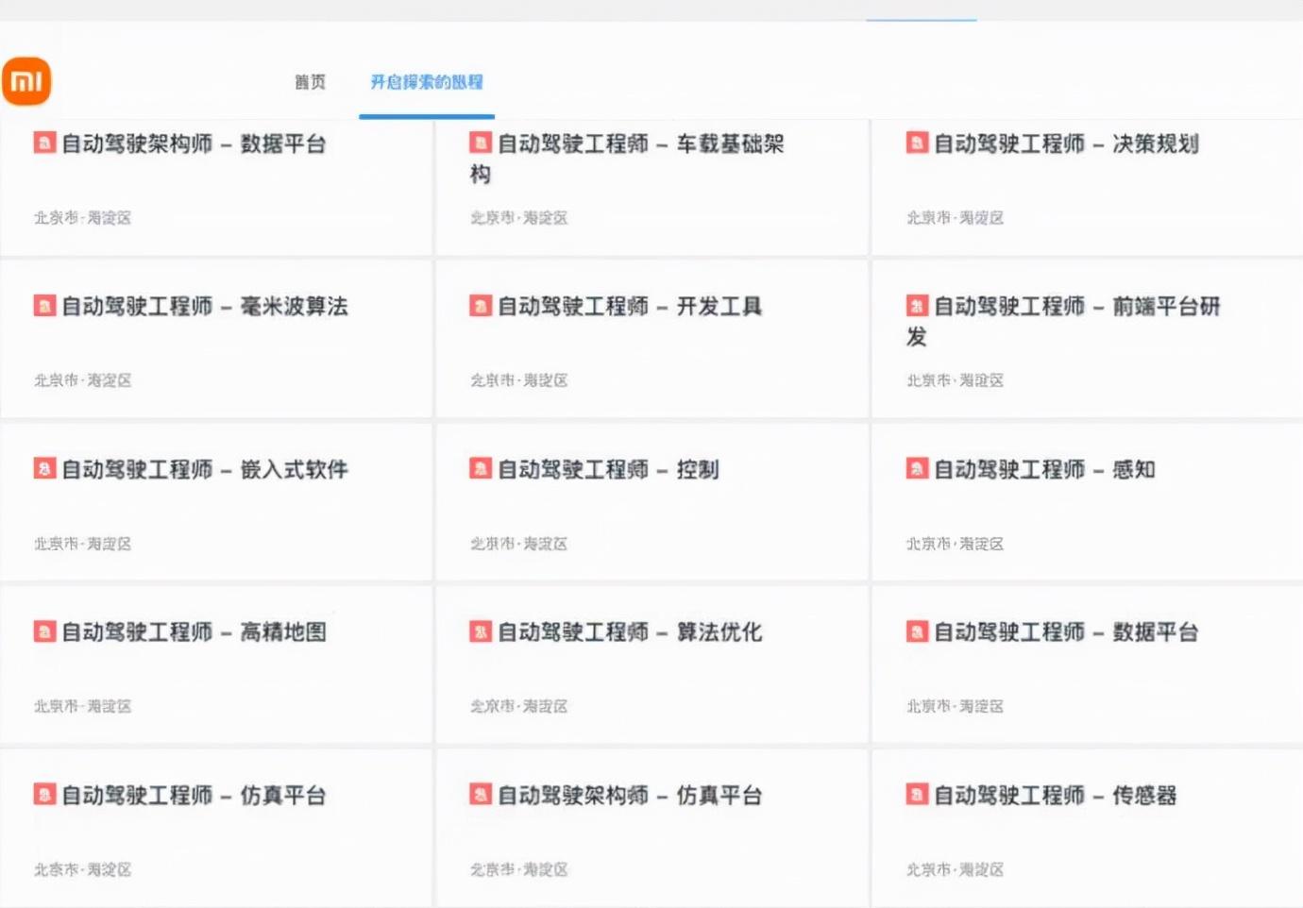Click the hot badge on 自动驾驶架构师 – 仿真平台

(x=480, y=795)
